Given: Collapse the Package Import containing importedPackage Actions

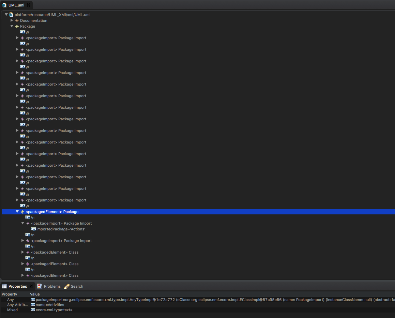Looking at the screenshot, I should 22,223.
